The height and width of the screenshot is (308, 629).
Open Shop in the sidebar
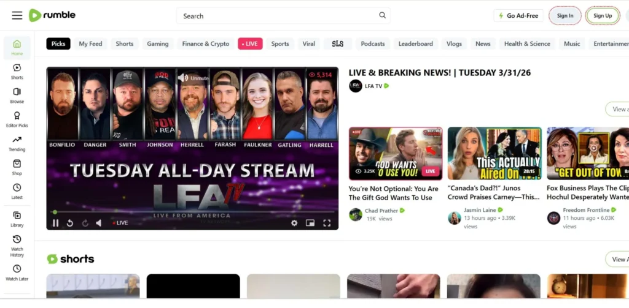coord(17,168)
